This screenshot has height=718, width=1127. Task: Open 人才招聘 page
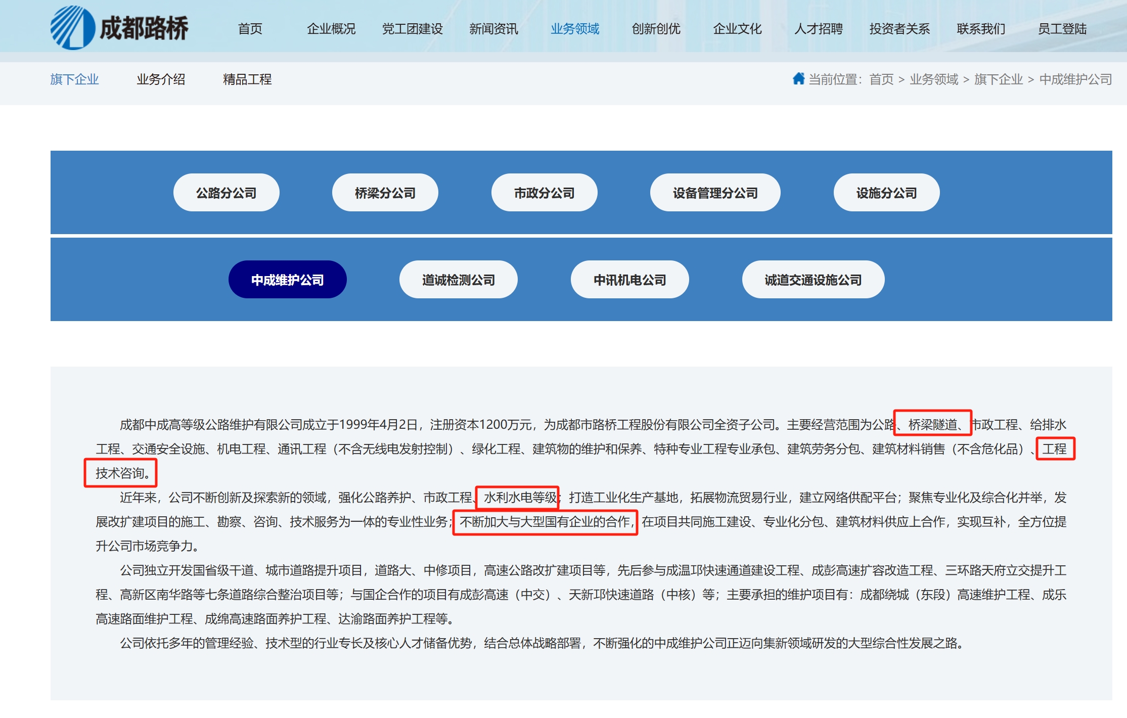[x=819, y=29]
